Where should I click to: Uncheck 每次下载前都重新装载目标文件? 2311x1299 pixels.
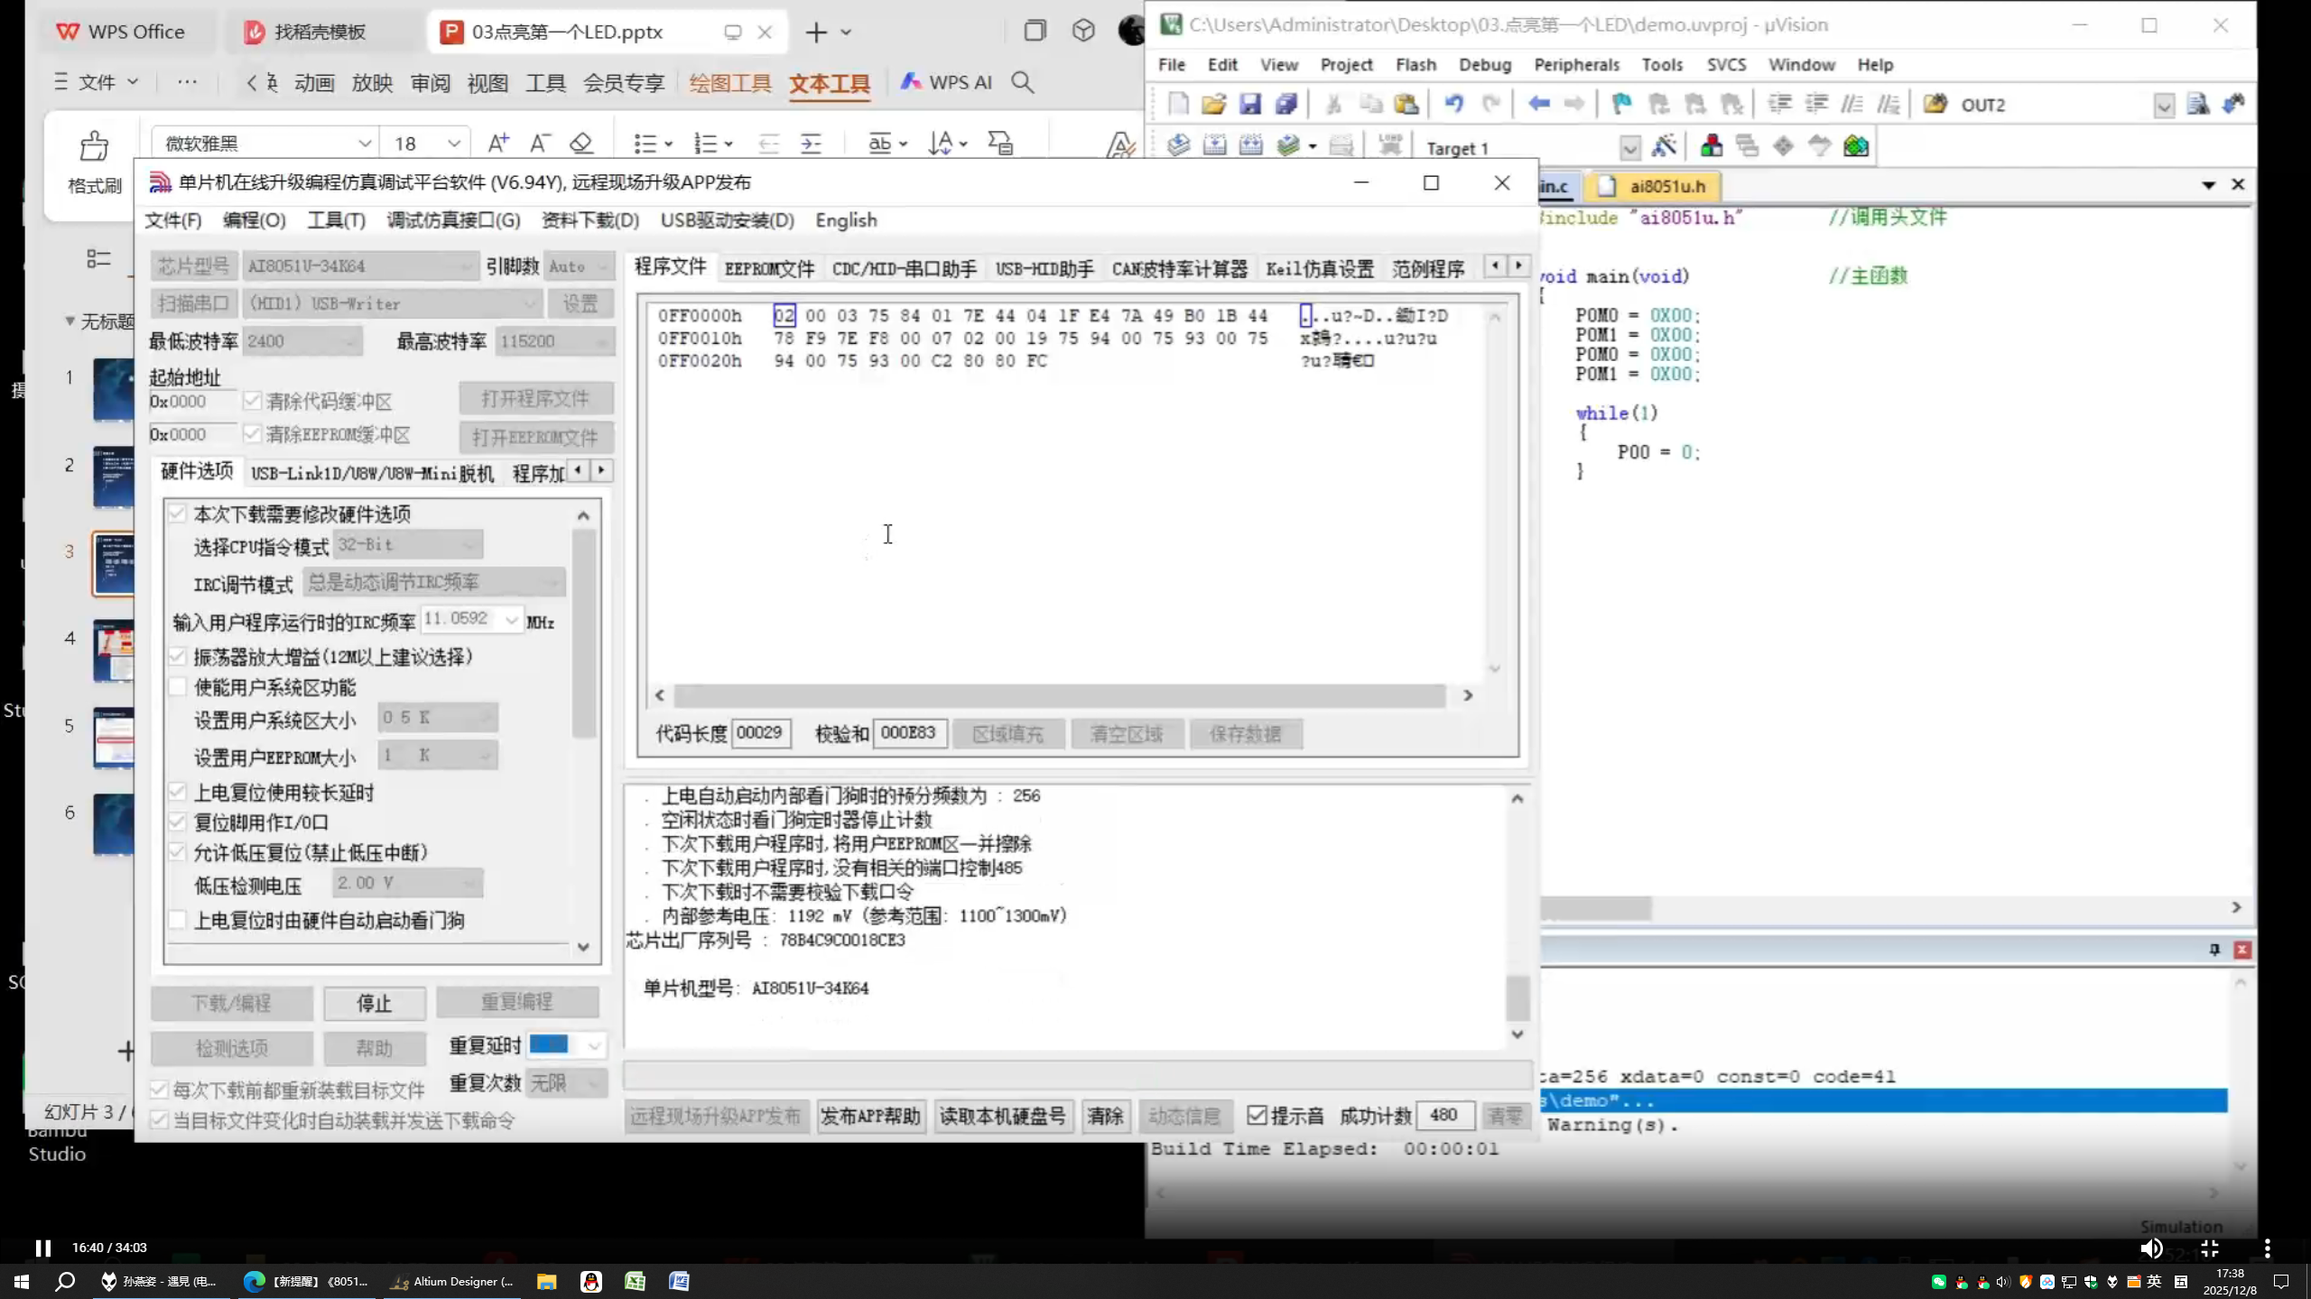159,1089
